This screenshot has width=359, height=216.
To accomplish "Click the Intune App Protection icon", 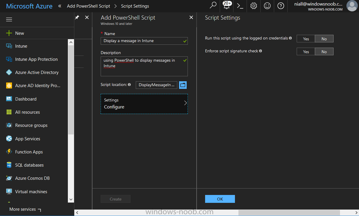I will pyautogui.click(x=9, y=59).
